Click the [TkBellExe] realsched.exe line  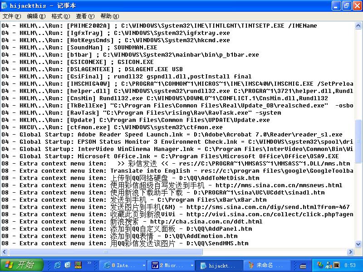click(x=177, y=106)
